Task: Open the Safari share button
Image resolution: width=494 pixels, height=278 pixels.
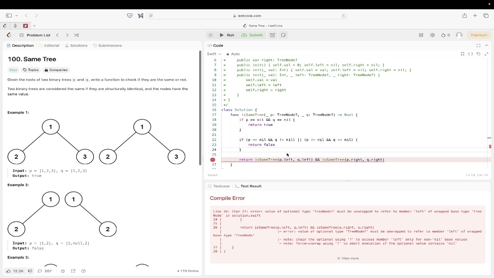Action: coord(465,16)
